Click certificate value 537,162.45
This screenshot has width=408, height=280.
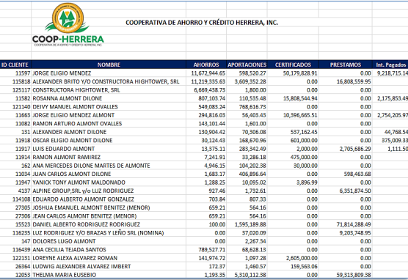tap(304, 132)
